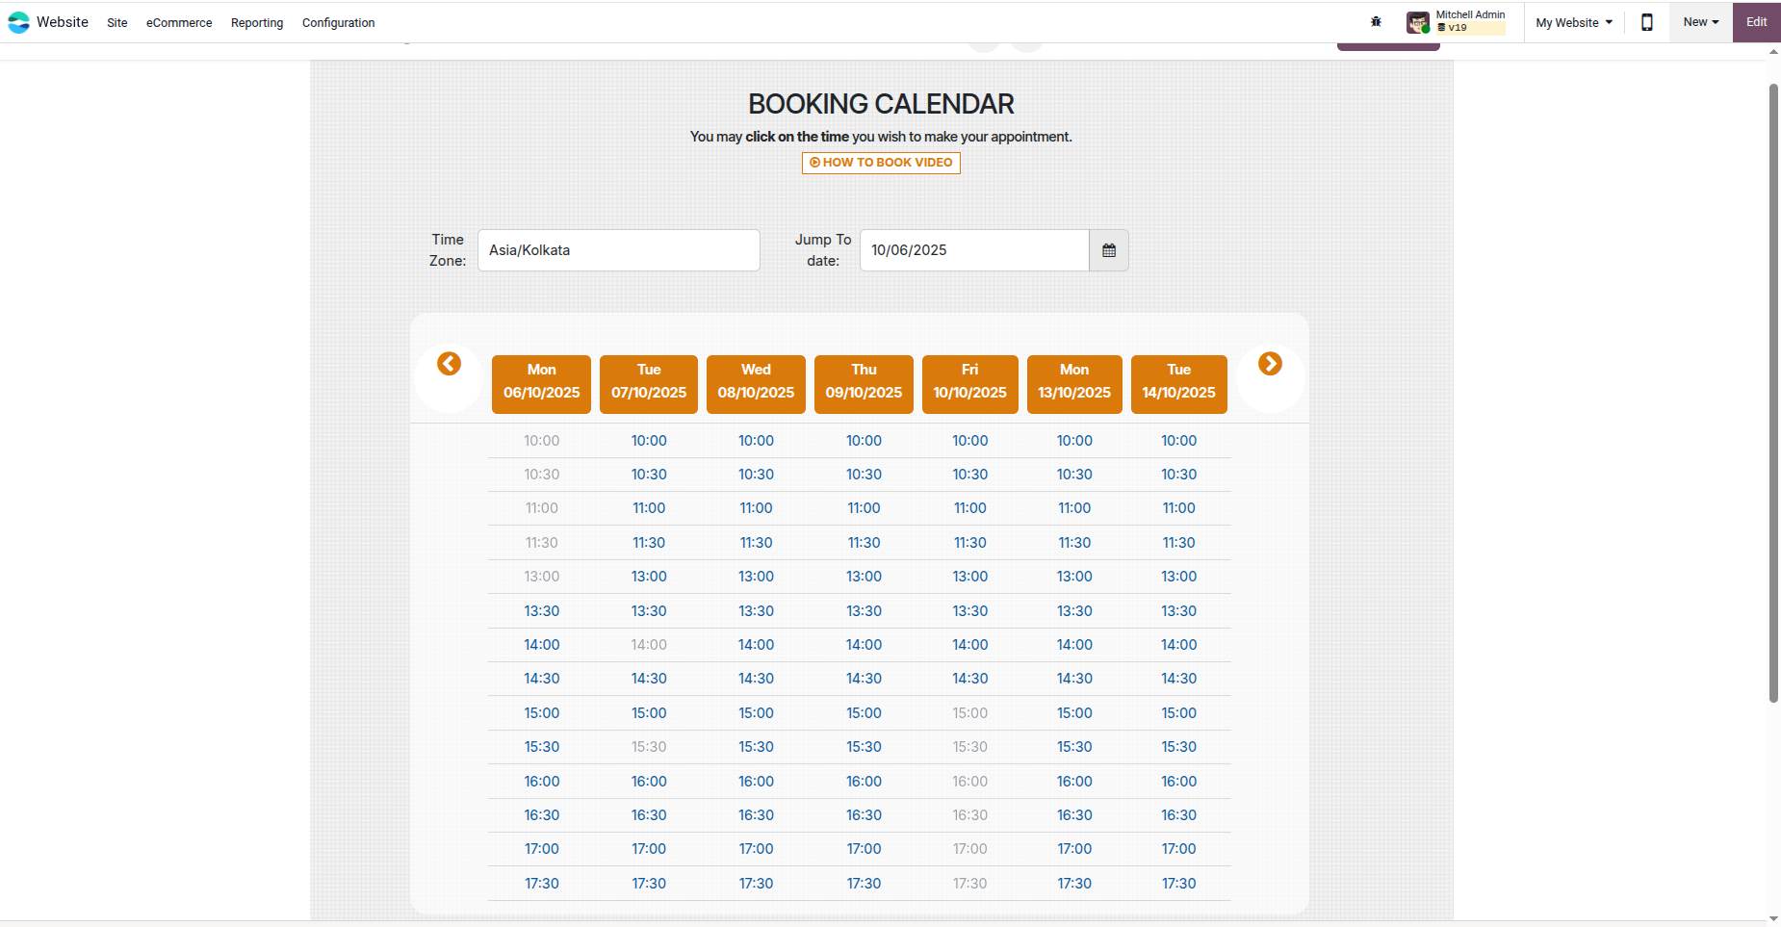The height and width of the screenshot is (927, 1781).
Task: Open the Jump To date calendar icon
Action: pos(1109,250)
